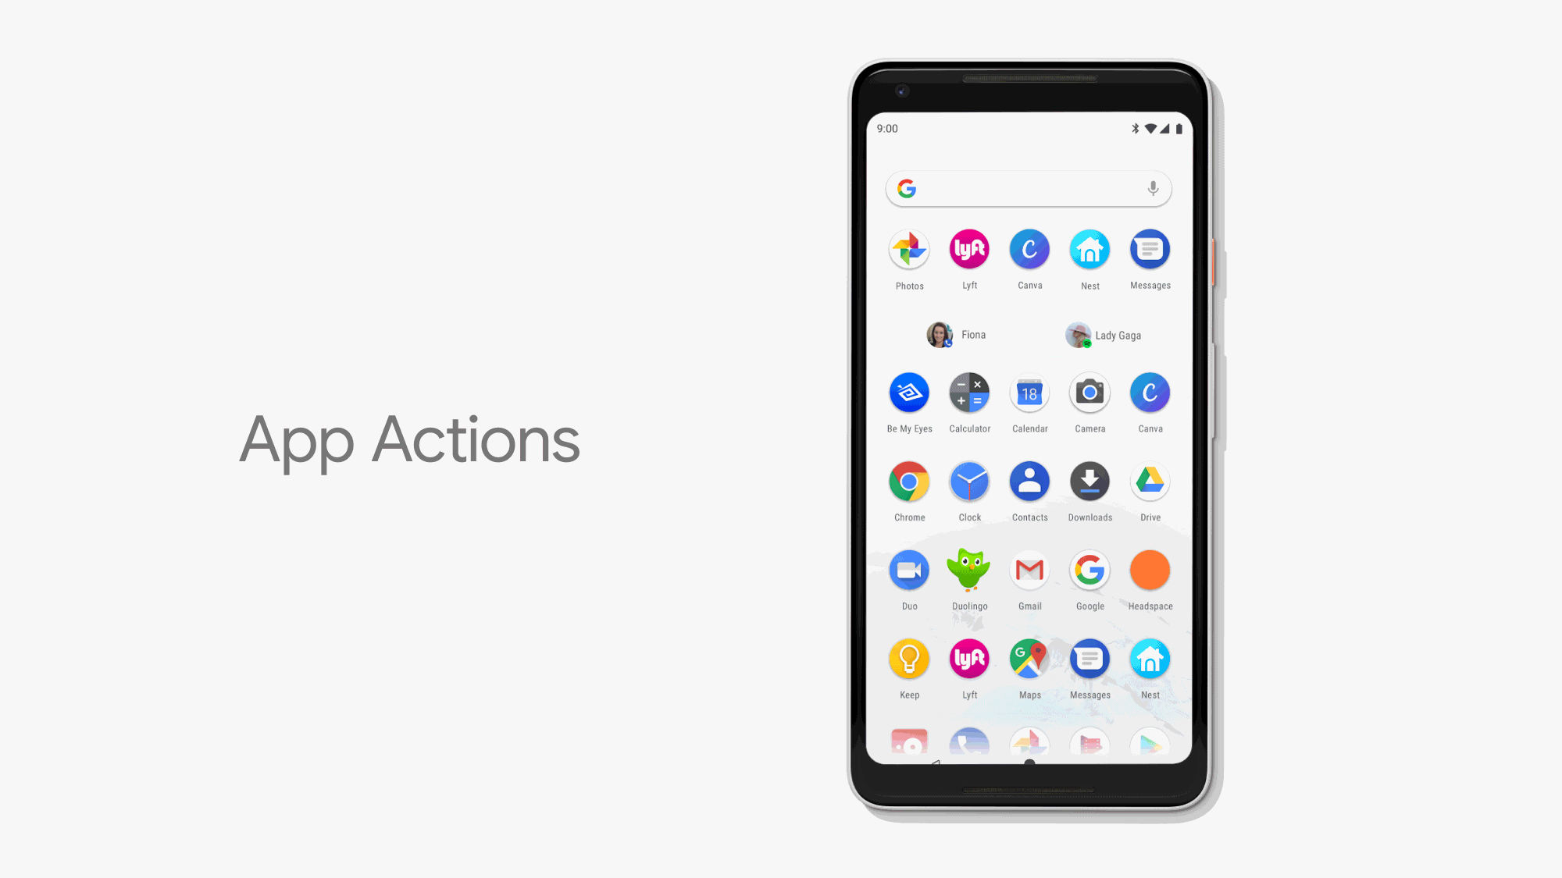The height and width of the screenshot is (878, 1562).
Task: Open the Canva app
Action: tap(1030, 249)
